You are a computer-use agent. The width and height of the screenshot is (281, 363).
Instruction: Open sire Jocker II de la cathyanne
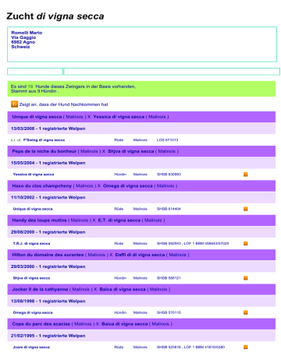(40, 290)
